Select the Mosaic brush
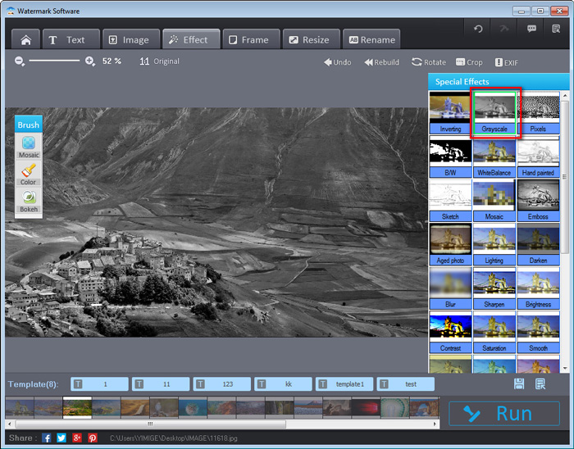 29,147
